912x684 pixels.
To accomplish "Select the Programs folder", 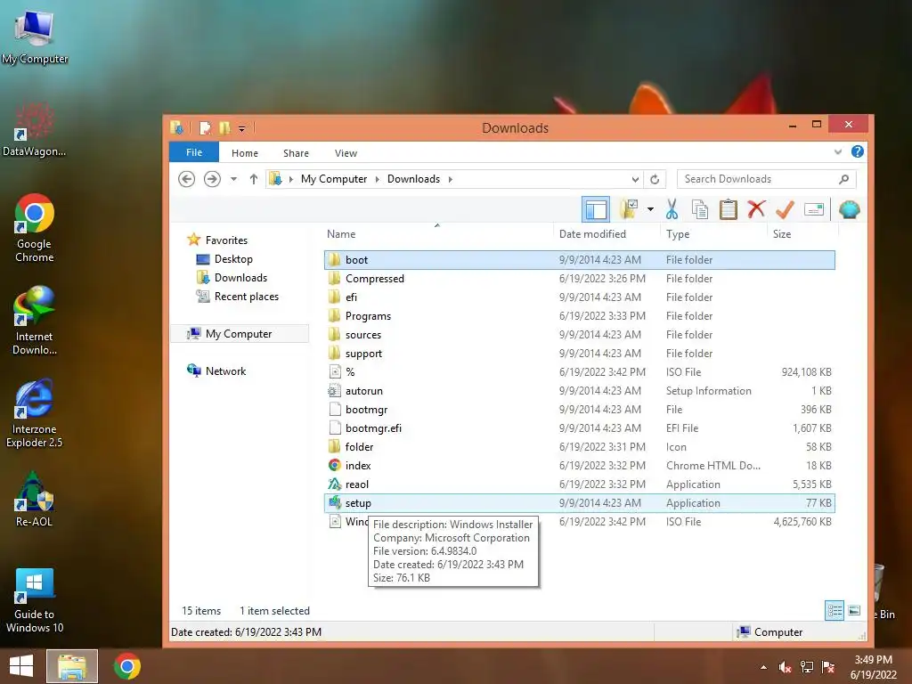I will tap(579, 315).
